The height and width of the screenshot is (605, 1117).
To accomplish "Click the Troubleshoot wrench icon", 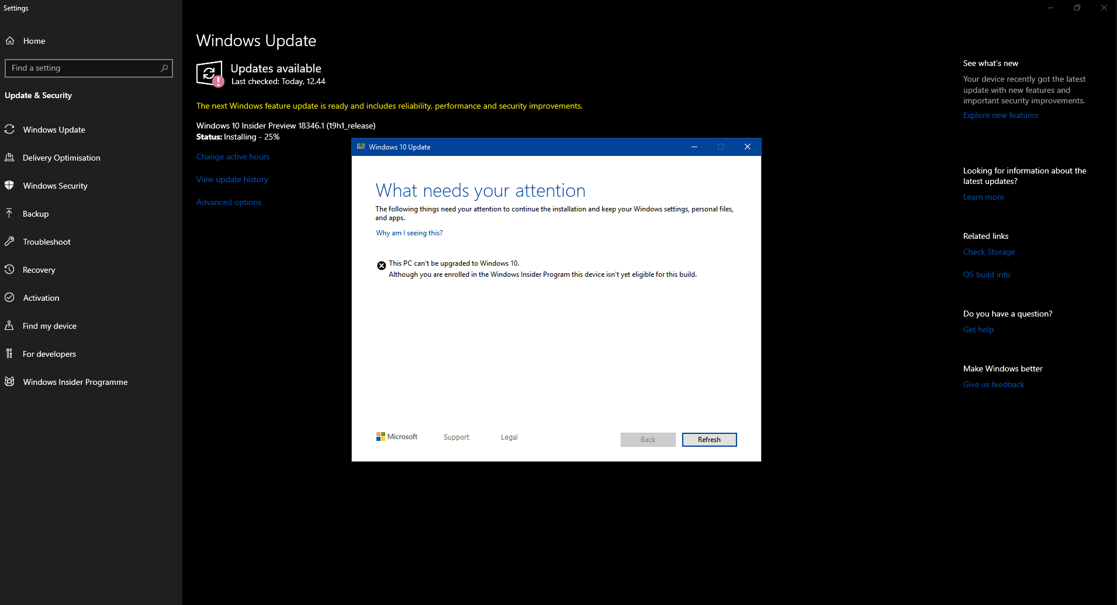I will point(9,242).
